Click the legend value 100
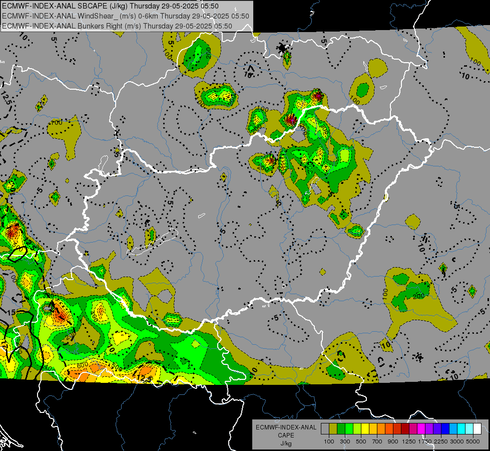The image size is (490, 451). tap(329, 441)
